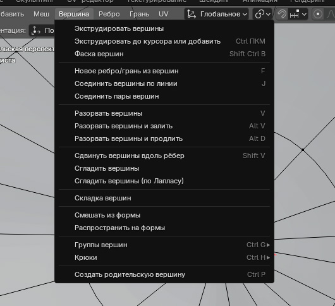Select Складка вершин option
Screen dimensions: 335x306
pos(164,198)
